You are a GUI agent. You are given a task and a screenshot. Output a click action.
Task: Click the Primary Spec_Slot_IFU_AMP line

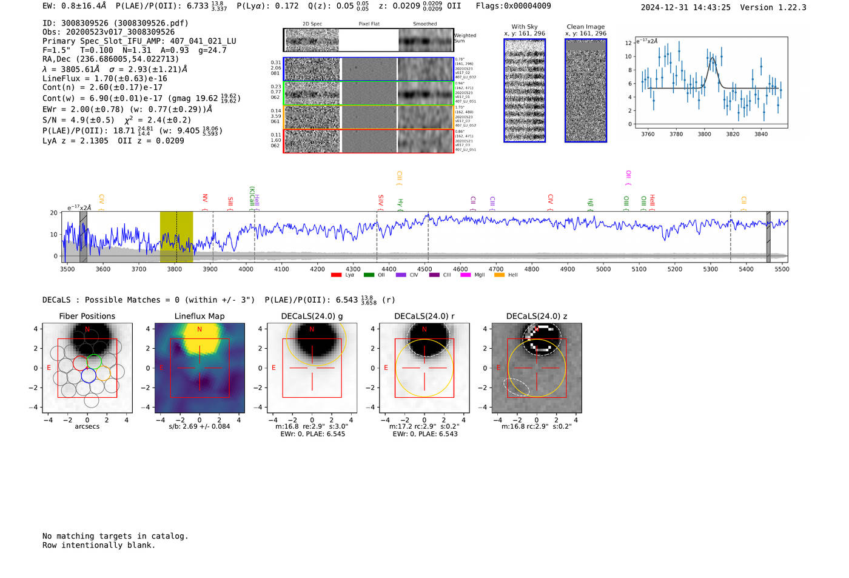139,41
